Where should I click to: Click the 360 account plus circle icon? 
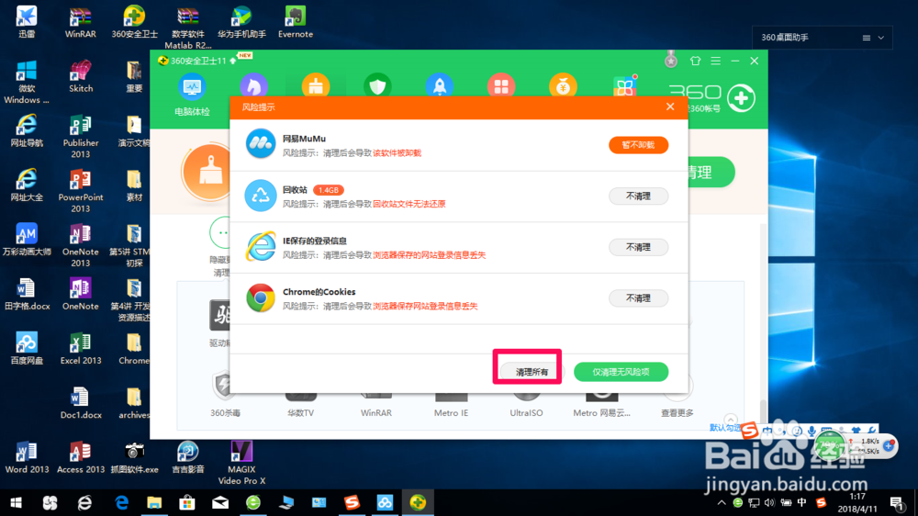coord(741,98)
